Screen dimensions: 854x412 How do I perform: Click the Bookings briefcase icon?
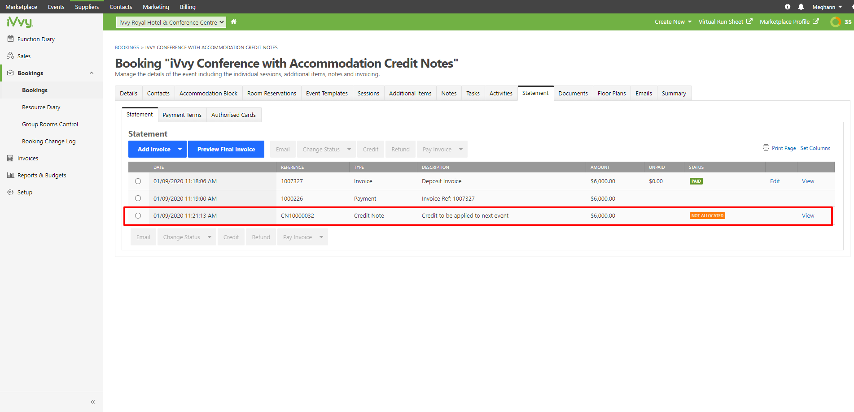click(10, 73)
